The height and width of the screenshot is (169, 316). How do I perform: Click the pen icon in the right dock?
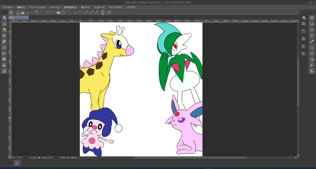(x=312, y=41)
